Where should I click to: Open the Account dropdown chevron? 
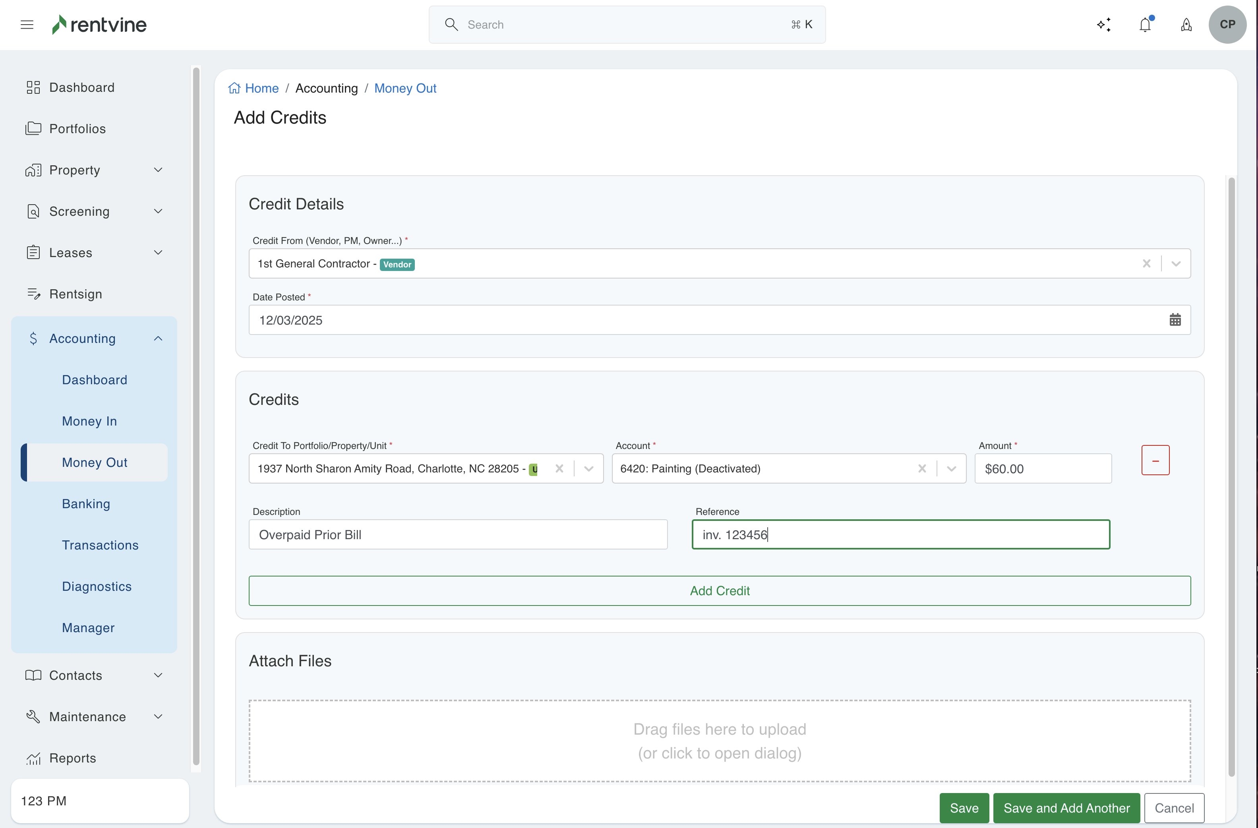(x=951, y=468)
